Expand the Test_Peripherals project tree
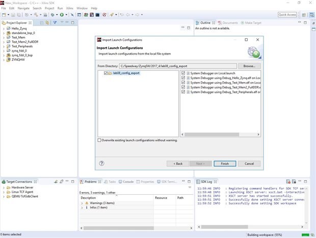Image resolution: width=316 pixels, height=238 pixels. 4,46
